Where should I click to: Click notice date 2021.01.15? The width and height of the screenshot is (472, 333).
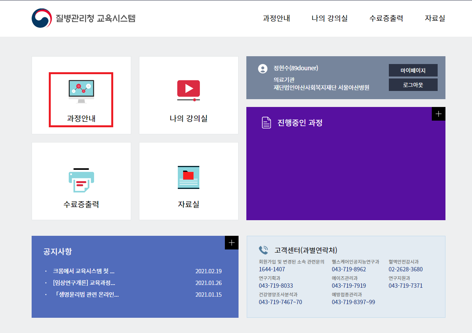(208, 295)
